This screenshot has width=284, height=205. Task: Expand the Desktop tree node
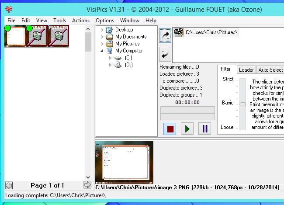(x=102, y=30)
